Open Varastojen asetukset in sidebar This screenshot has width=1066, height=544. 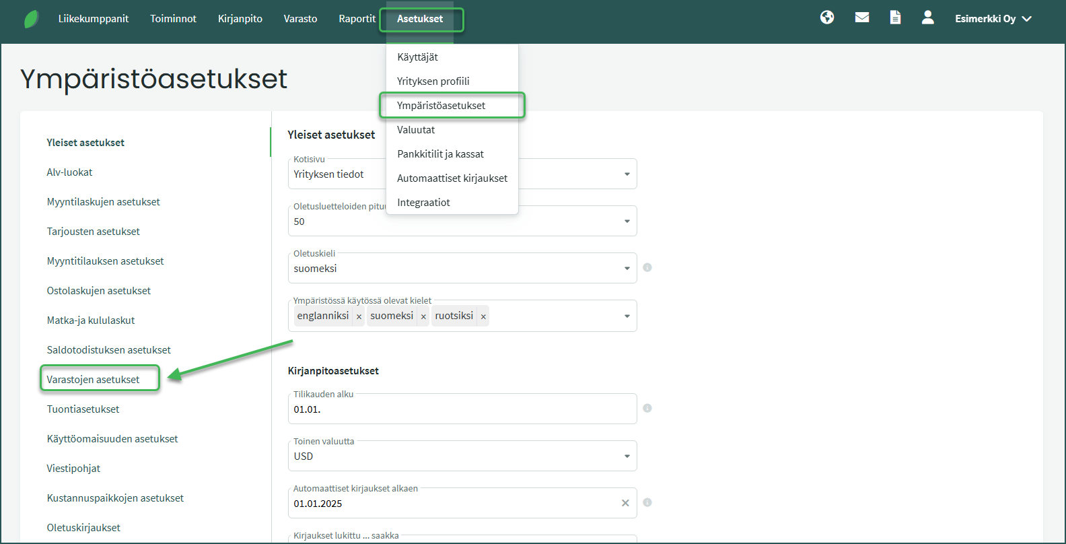(94, 380)
